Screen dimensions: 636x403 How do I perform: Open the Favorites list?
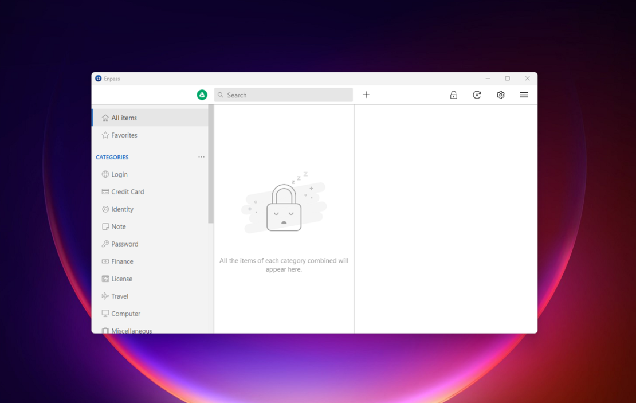pyautogui.click(x=124, y=135)
